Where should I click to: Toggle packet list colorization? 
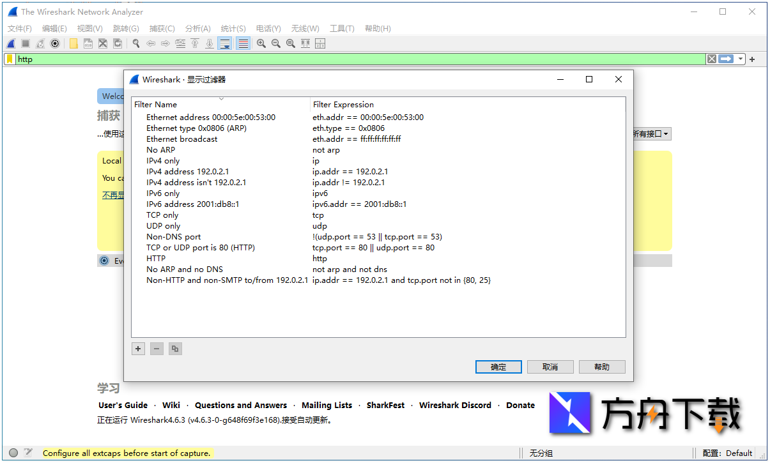(243, 43)
